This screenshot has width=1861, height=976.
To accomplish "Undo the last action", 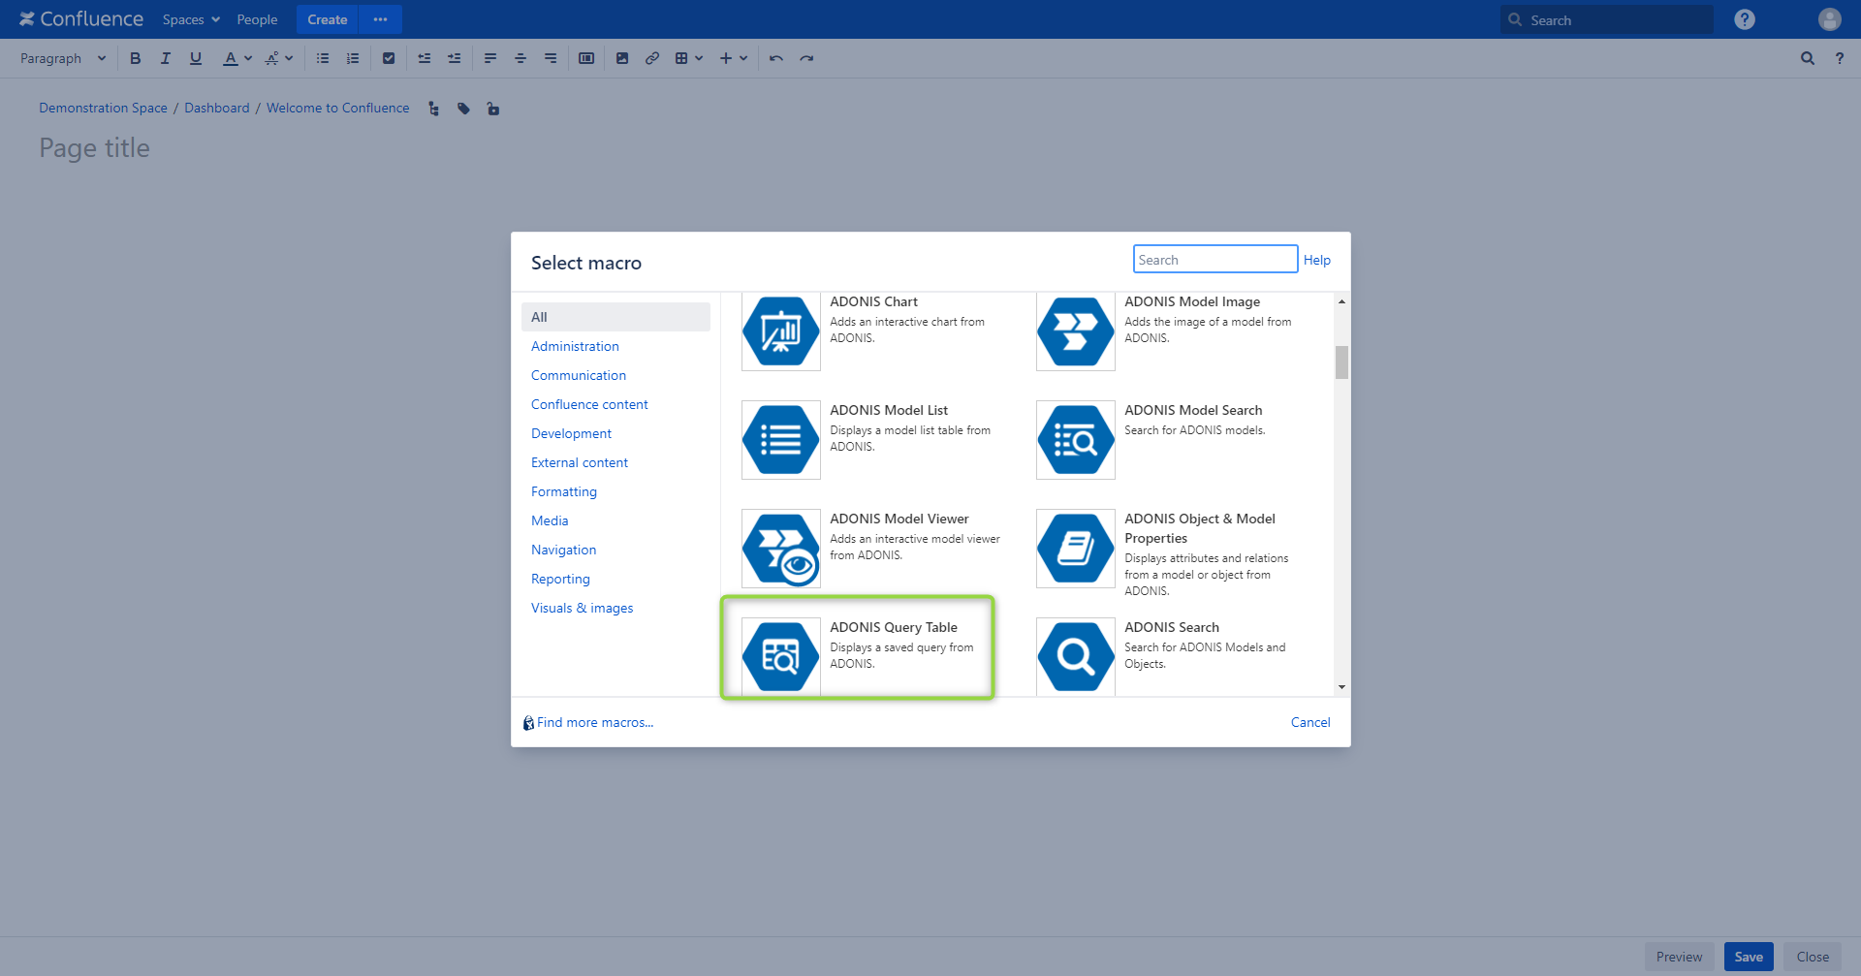I will pyautogui.click(x=776, y=58).
